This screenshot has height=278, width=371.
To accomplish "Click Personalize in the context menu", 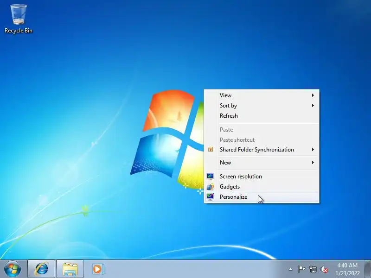I will click(262, 197).
